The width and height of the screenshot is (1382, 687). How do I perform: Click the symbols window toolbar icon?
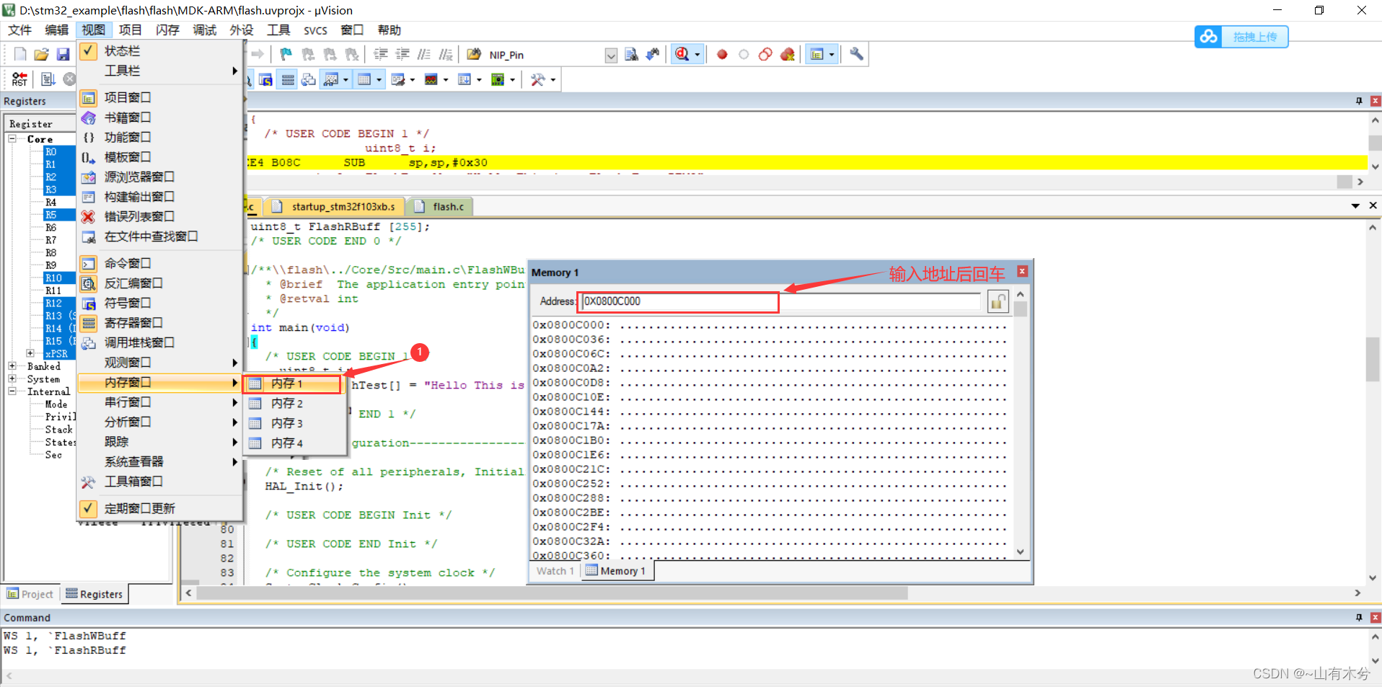(265, 79)
